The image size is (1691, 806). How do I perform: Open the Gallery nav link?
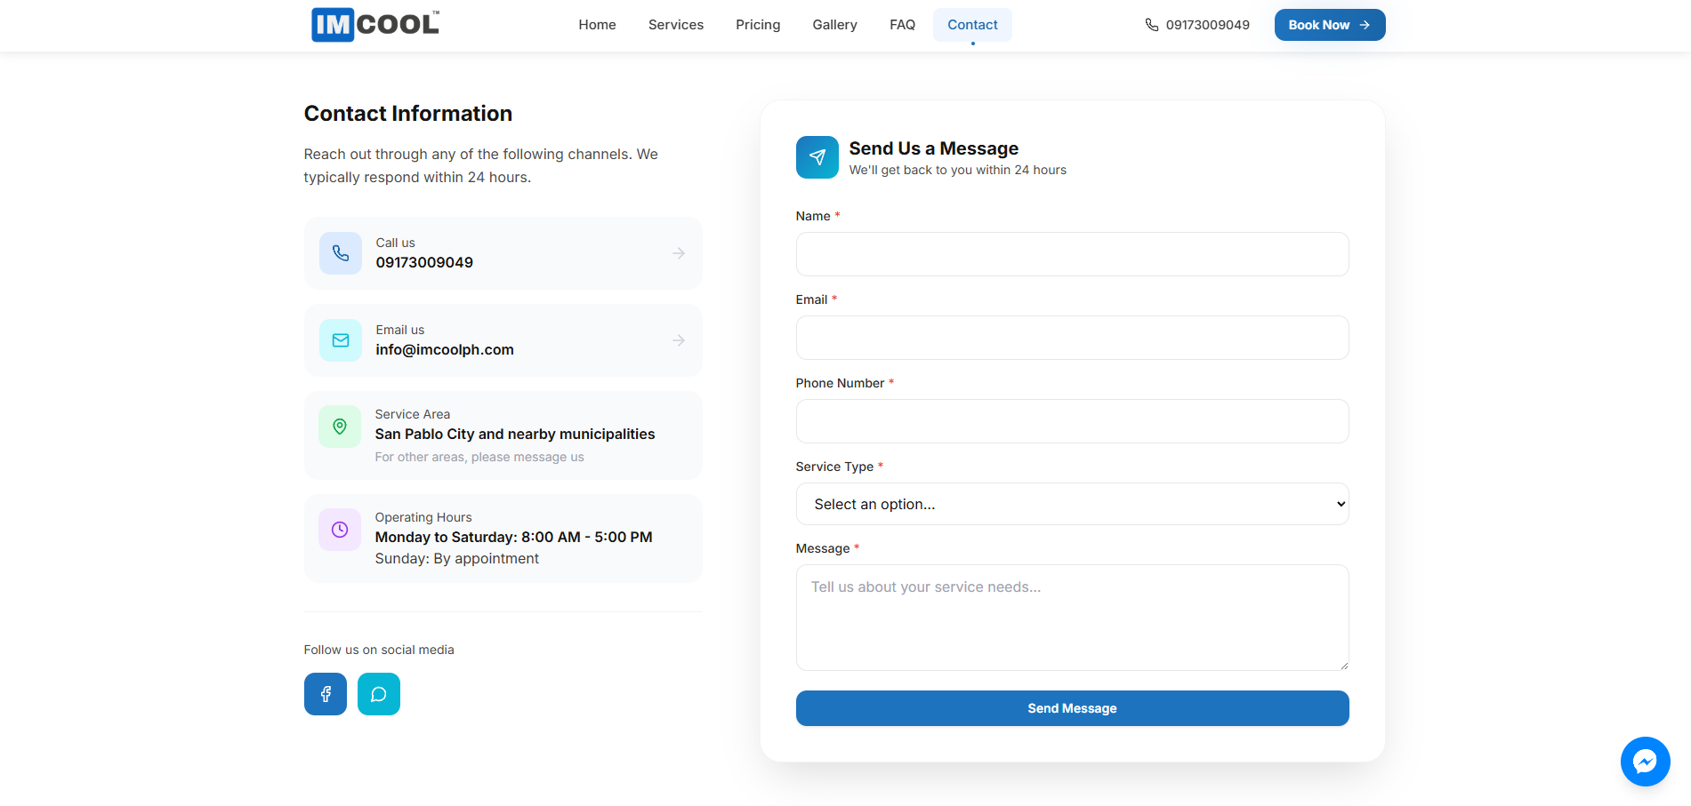coord(835,25)
